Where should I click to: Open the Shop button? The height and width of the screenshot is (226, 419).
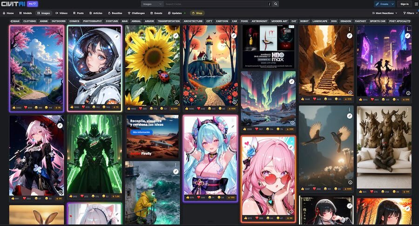pyautogui.click(x=197, y=13)
